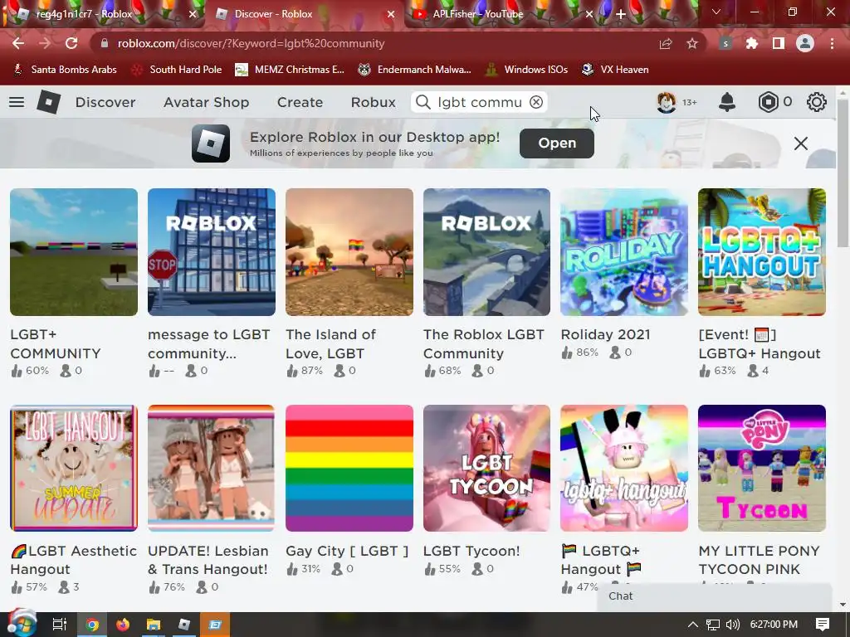Click the search magnifier icon
The height and width of the screenshot is (637, 850).
423,102
